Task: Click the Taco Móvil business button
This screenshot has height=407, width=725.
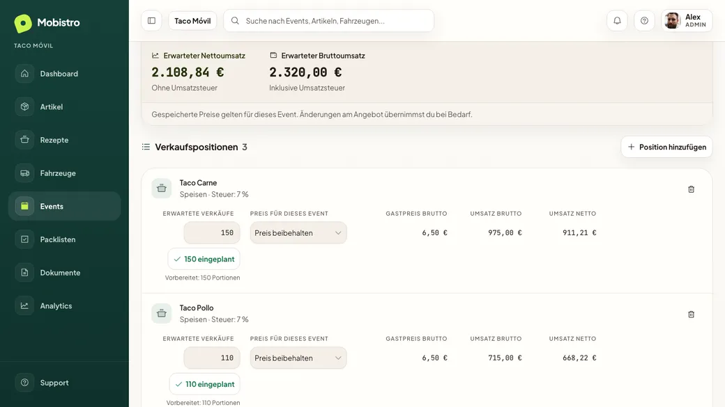Action: (x=192, y=21)
